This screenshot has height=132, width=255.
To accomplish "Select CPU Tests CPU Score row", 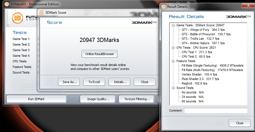I will tap(196, 48).
